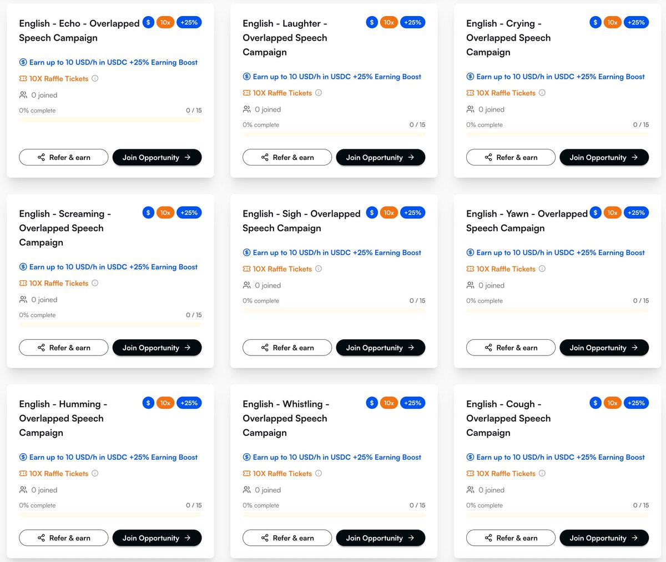Click the orange 10x badge on Crying card
The image size is (666, 562).
(x=612, y=22)
